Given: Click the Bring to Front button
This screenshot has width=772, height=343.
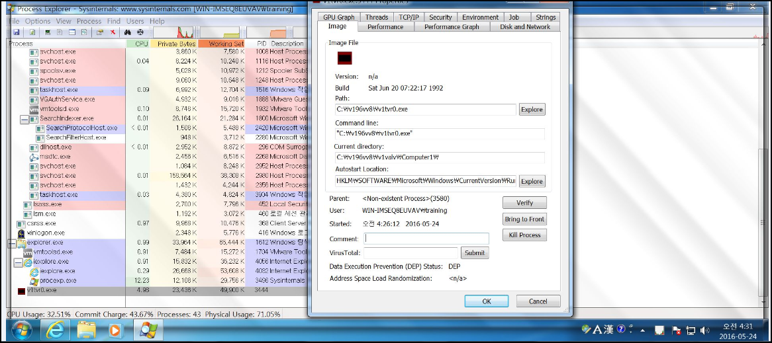Looking at the screenshot, I should pos(524,219).
